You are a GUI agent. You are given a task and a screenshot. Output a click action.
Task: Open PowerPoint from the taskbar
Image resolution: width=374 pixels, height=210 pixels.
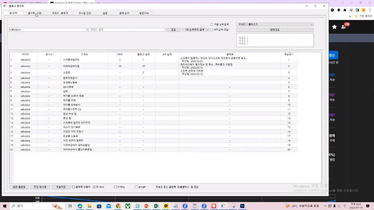click(147, 206)
